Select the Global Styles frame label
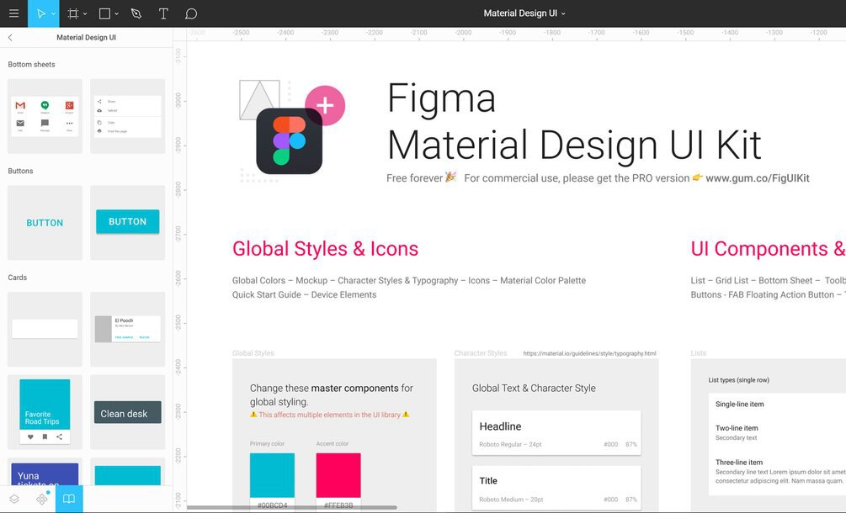This screenshot has width=846, height=513. (x=253, y=353)
